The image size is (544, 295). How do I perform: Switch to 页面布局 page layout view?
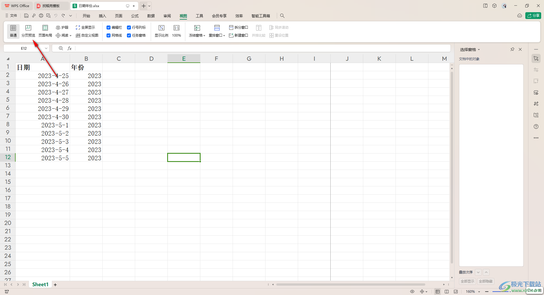[45, 28]
